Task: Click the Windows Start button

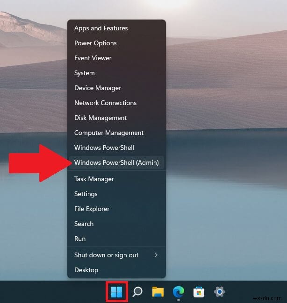Action: coord(117,292)
